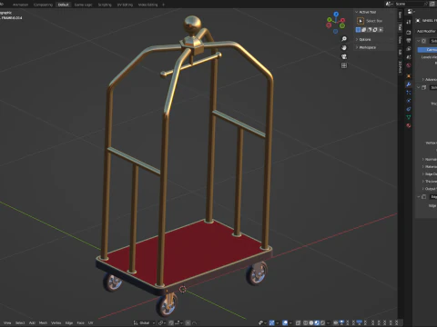Open the Select menu in viewport header
437x327 pixels.
(x=20, y=323)
